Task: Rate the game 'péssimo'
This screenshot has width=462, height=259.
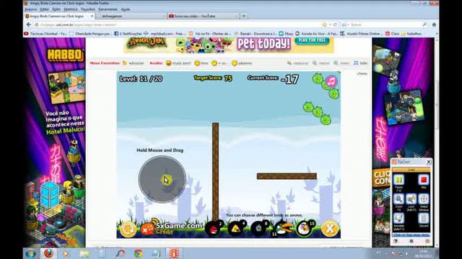Action: [x=242, y=63]
